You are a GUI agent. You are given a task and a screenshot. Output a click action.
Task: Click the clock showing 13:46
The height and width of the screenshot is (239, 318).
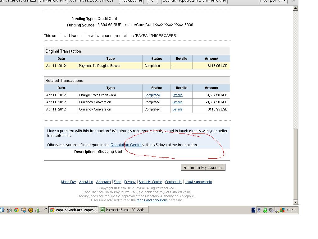(291, 210)
